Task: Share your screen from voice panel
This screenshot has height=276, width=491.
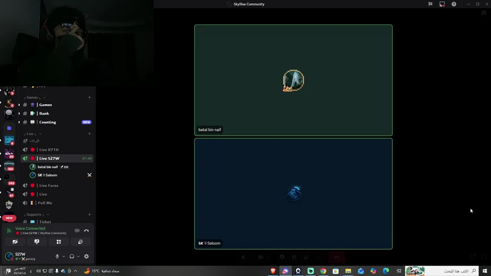Action: pos(37,242)
